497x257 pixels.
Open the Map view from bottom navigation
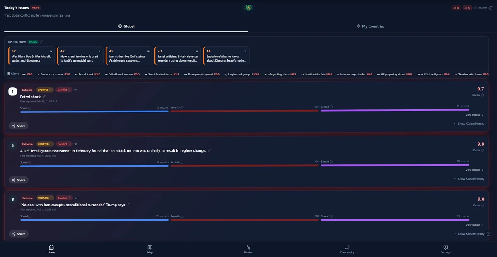click(x=150, y=249)
